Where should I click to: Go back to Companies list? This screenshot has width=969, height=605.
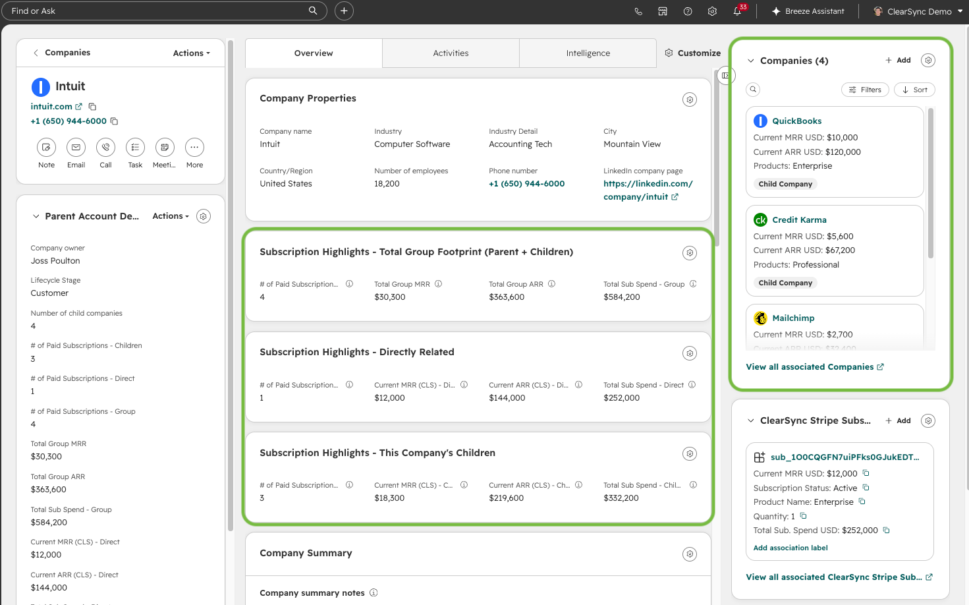coord(62,53)
